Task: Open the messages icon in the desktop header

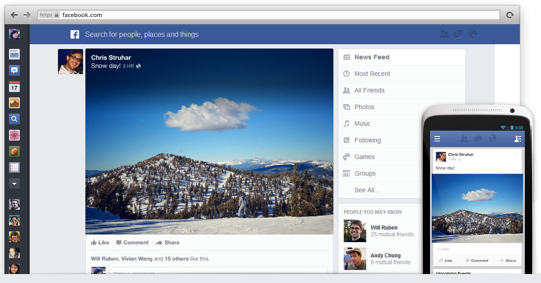Action: point(459,35)
